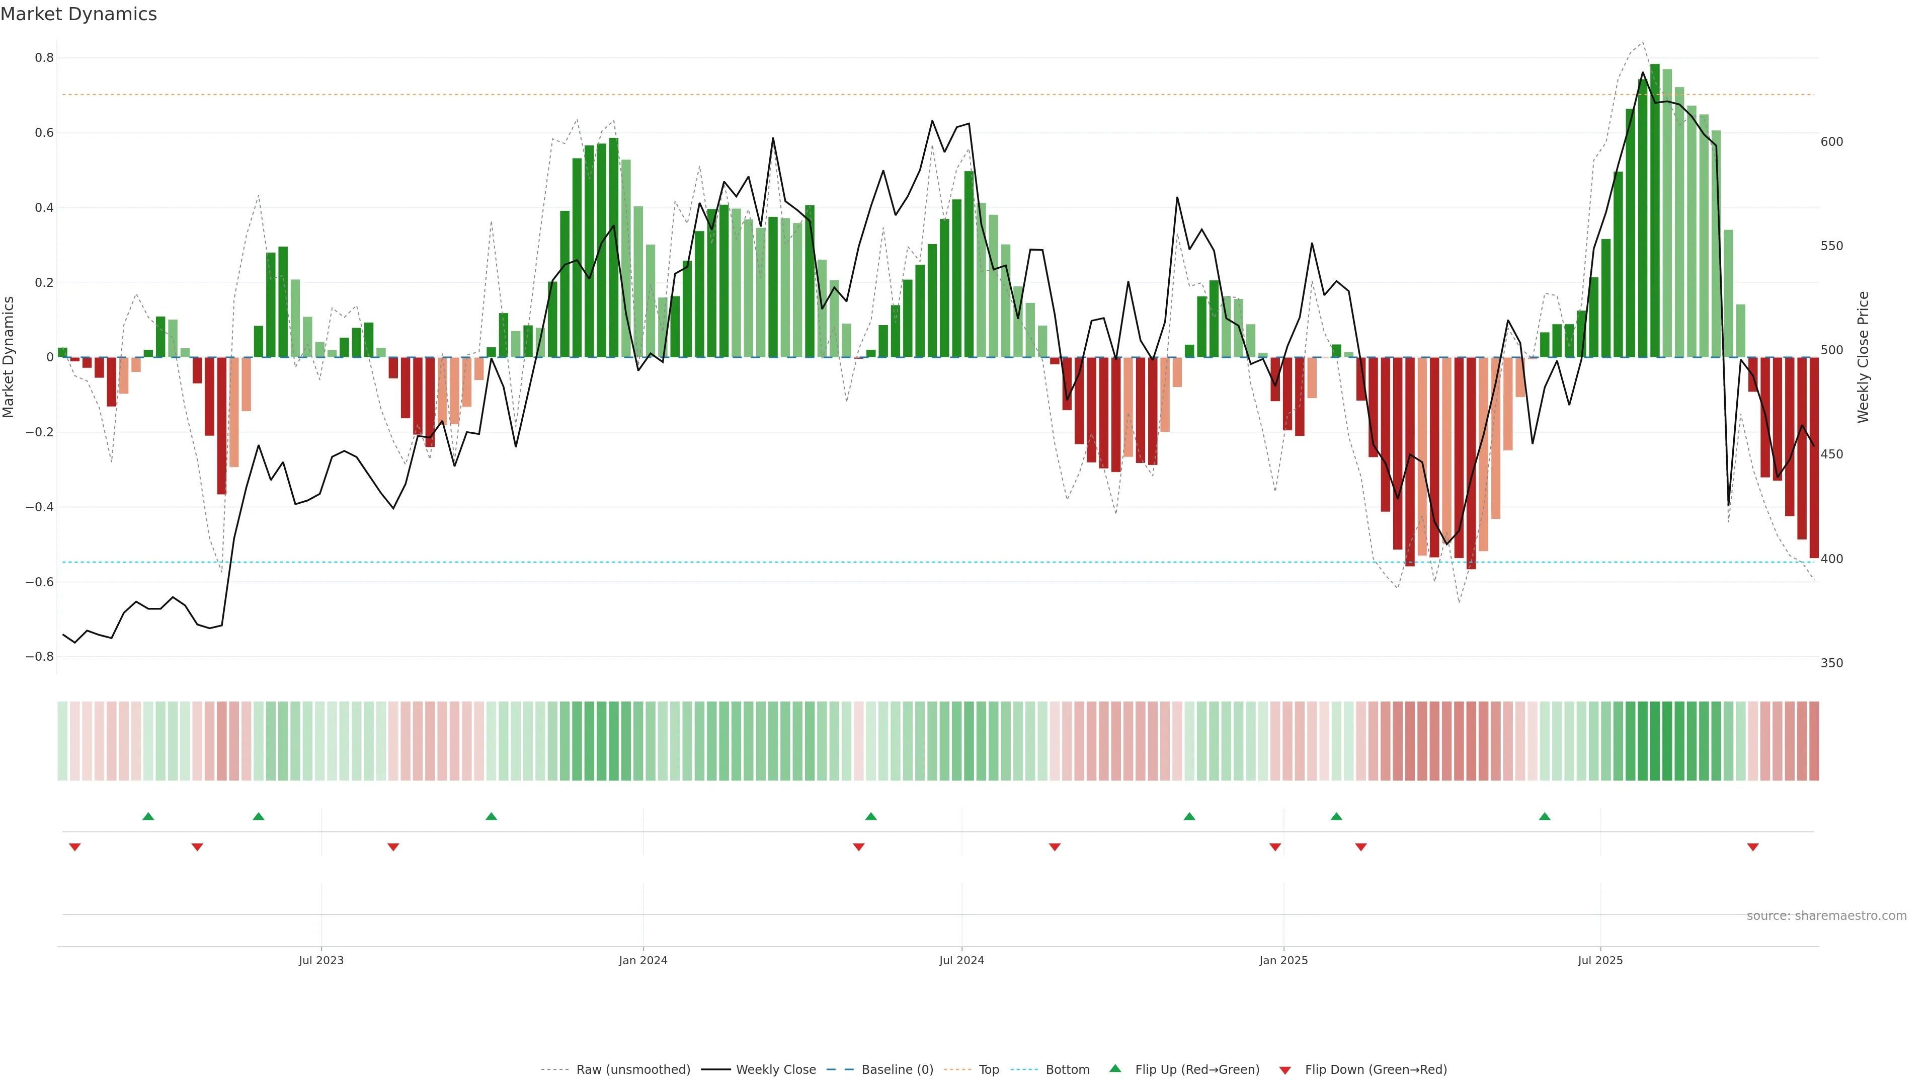Click the leftmost red flip-down triangle marker
This screenshot has width=1932, height=1087.
click(75, 847)
